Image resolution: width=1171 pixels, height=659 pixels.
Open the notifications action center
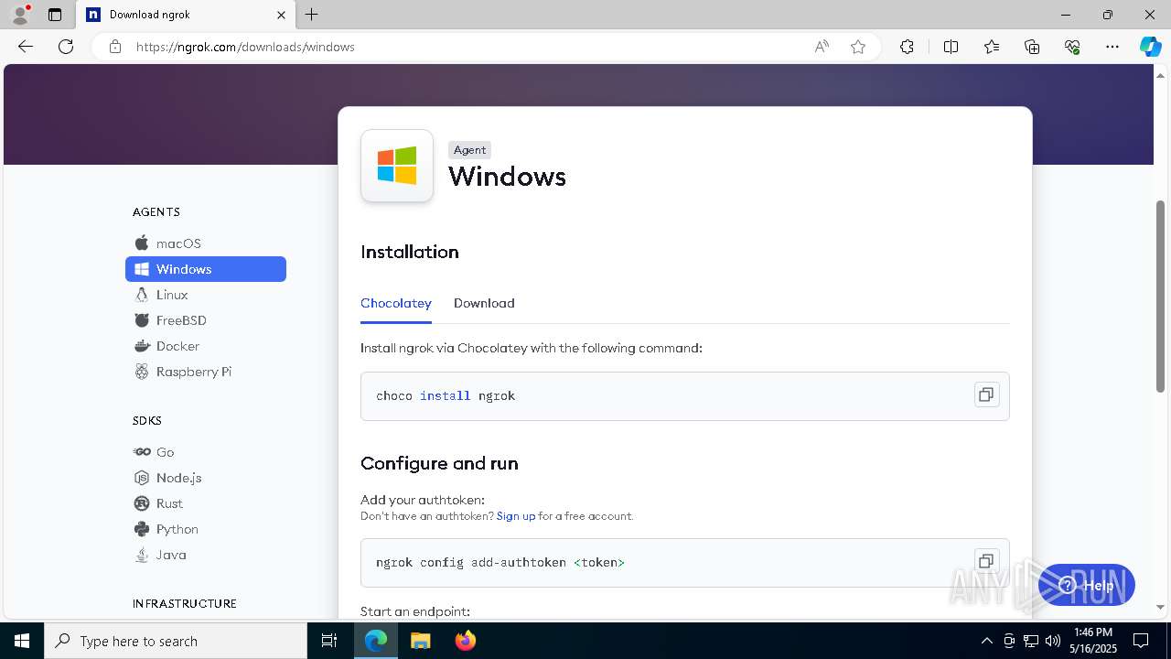[x=1141, y=641]
